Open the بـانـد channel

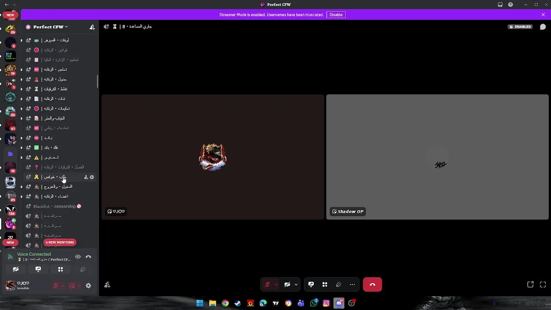coord(60,138)
